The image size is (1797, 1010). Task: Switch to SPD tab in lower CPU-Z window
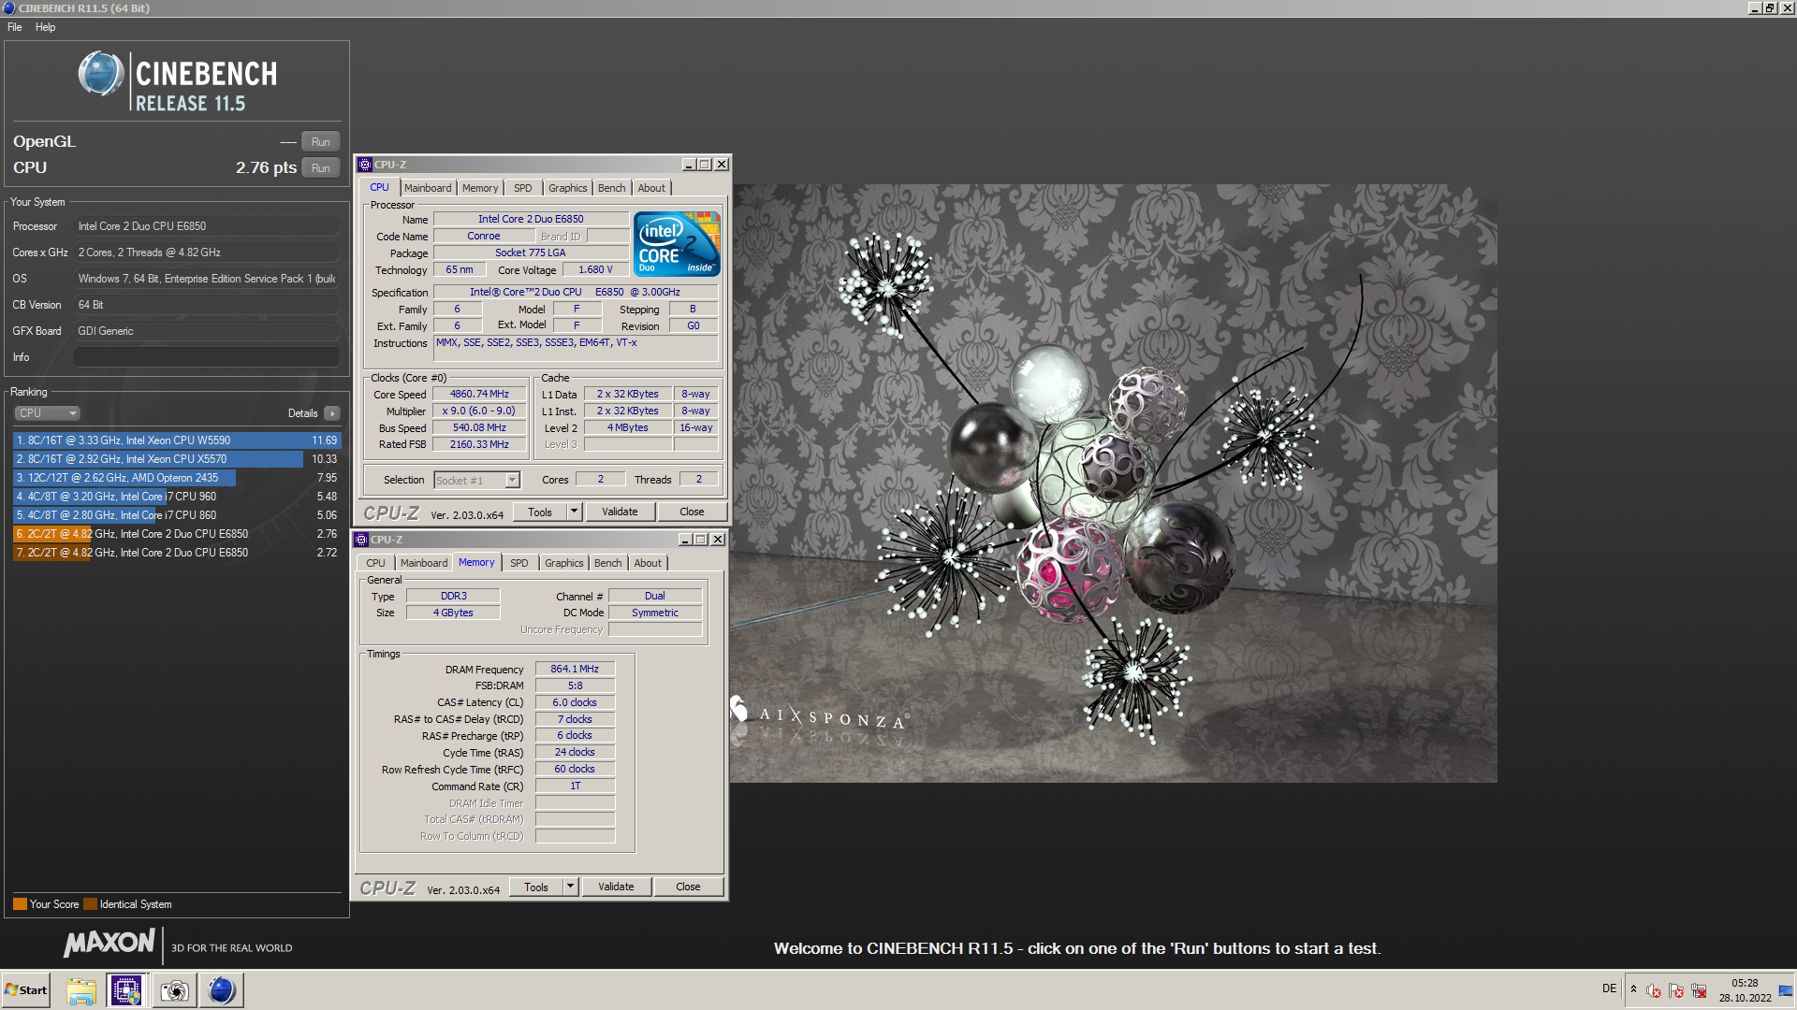[519, 563]
